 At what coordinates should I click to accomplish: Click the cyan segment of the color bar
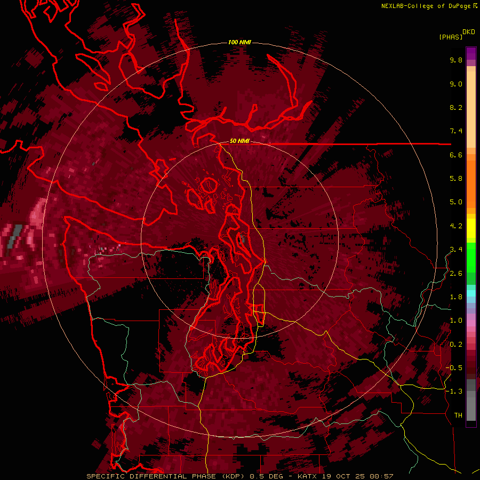[471, 293]
